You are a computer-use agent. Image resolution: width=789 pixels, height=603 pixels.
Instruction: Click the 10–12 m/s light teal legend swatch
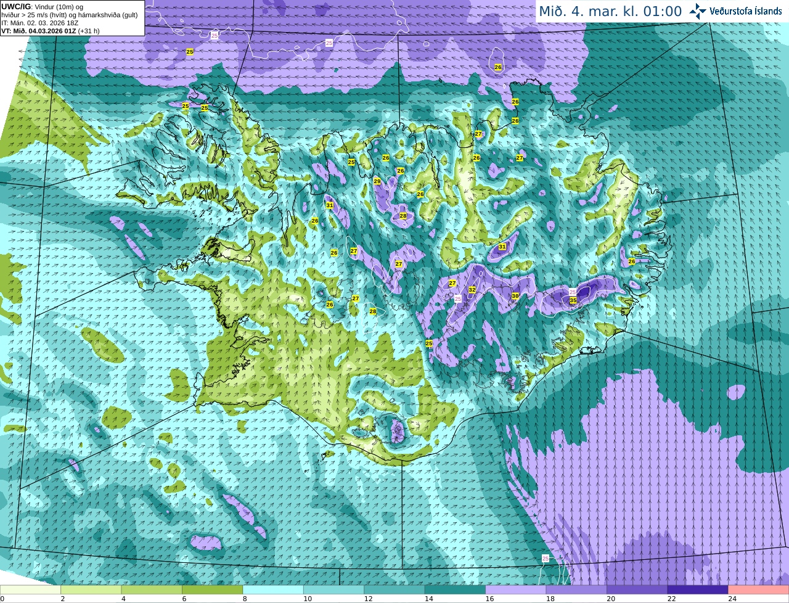pyautogui.click(x=333, y=590)
